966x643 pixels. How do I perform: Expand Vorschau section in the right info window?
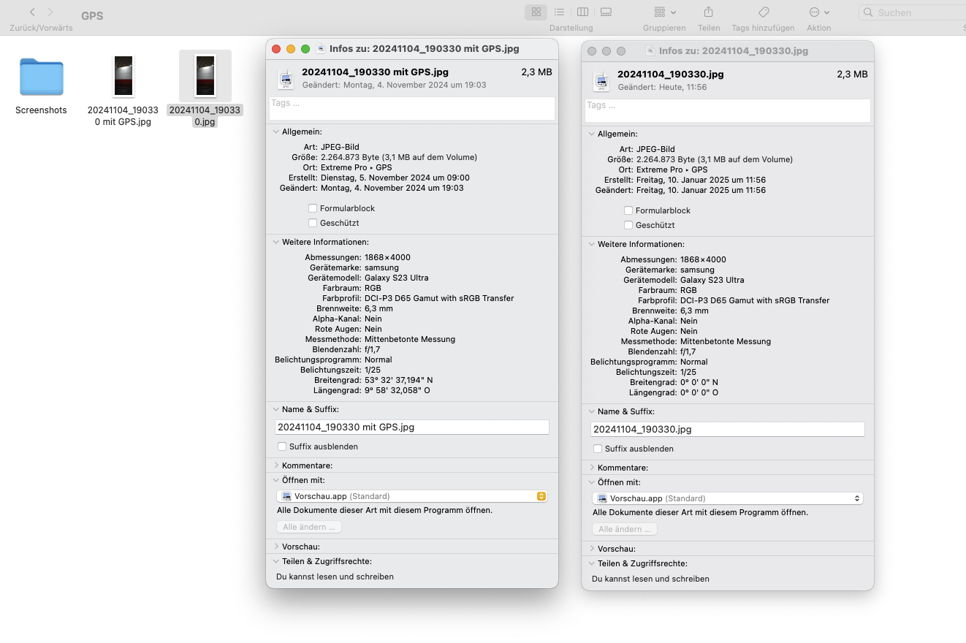[x=592, y=549]
